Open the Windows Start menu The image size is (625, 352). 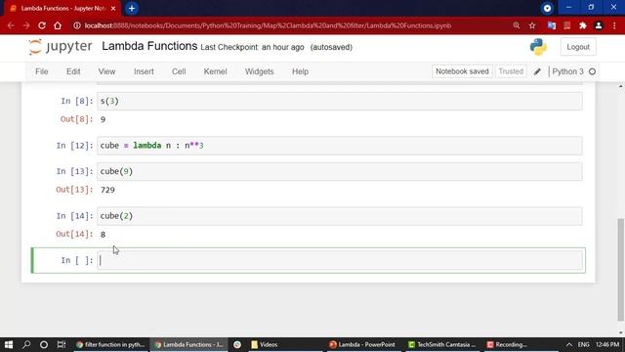tap(9, 344)
